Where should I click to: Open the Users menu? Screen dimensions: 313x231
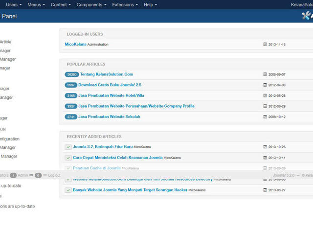pyautogui.click(x=14, y=4)
